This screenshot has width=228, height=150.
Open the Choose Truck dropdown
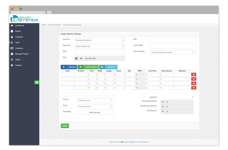[x=95, y=100]
